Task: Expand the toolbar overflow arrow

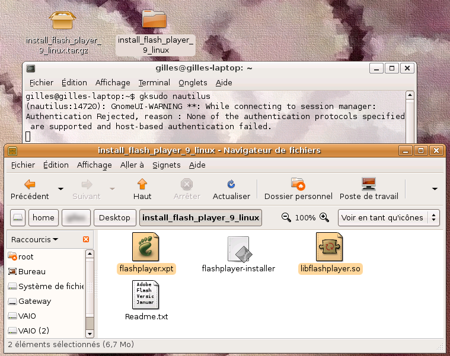Action: [435, 188]
